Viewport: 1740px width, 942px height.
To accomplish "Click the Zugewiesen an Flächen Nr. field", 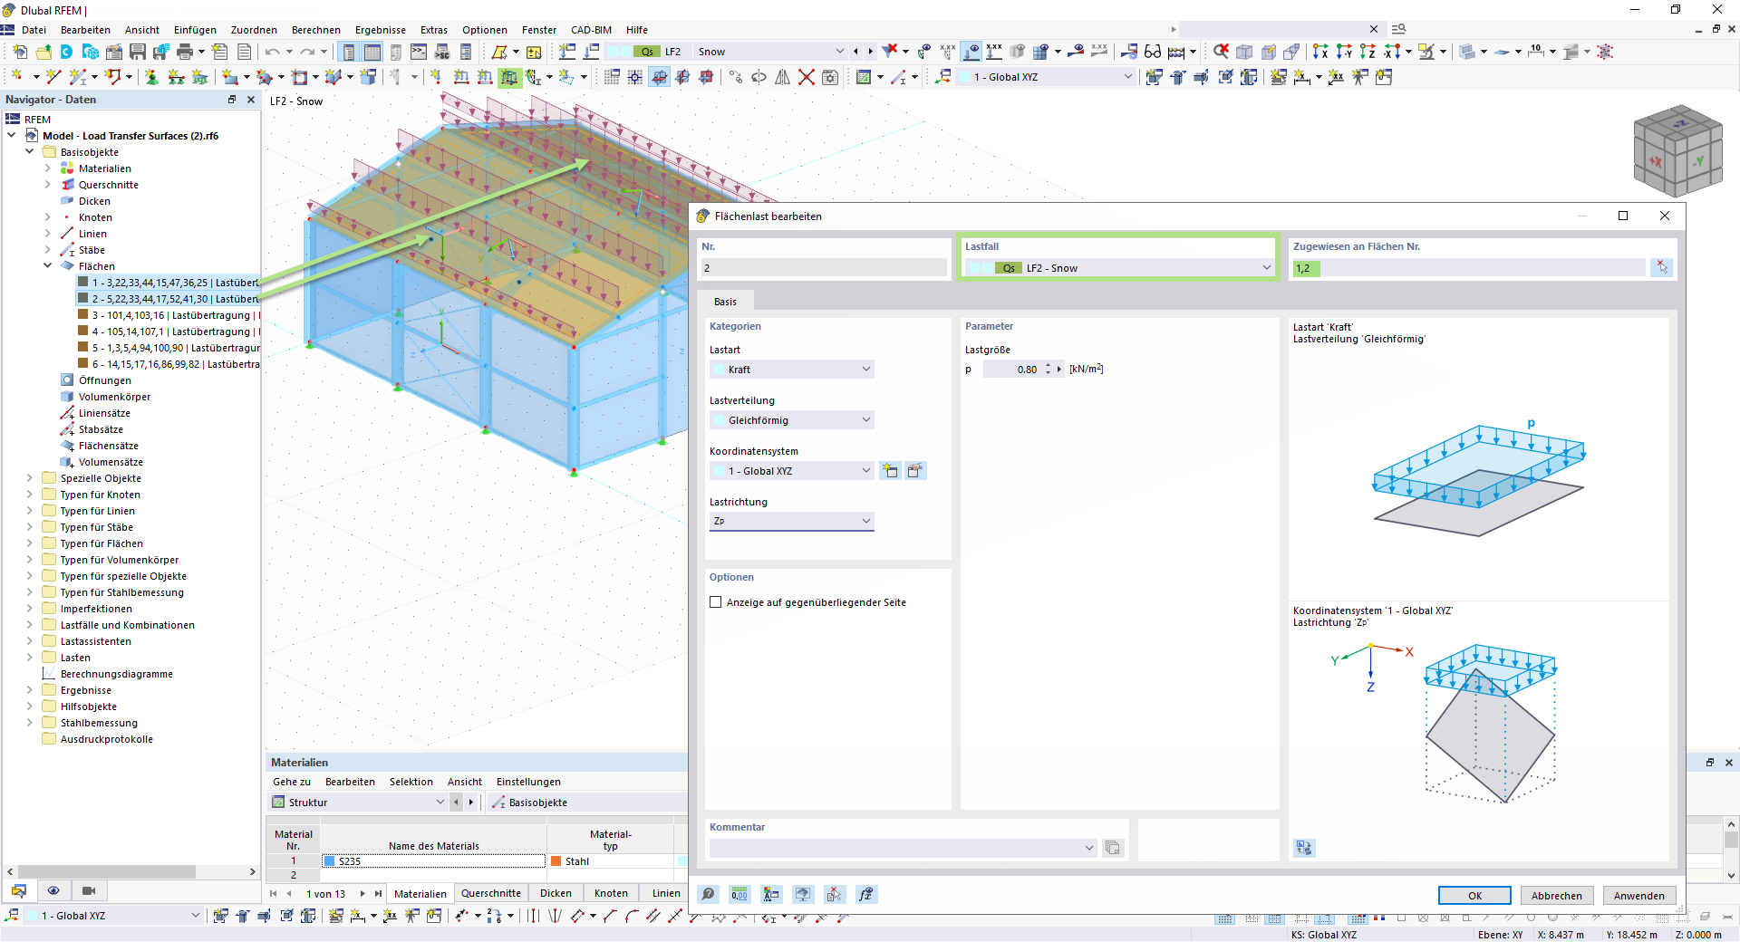I will 1468,268.
